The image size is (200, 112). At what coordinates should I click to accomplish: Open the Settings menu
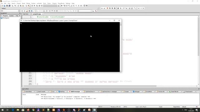click(68, 3)
